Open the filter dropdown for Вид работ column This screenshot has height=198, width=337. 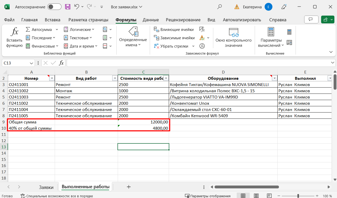pos(115,78)
